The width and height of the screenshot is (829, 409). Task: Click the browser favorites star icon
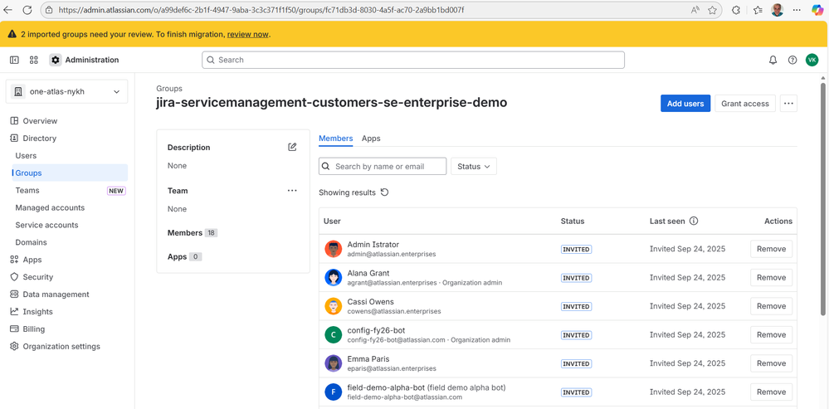(x=712, y=10)
